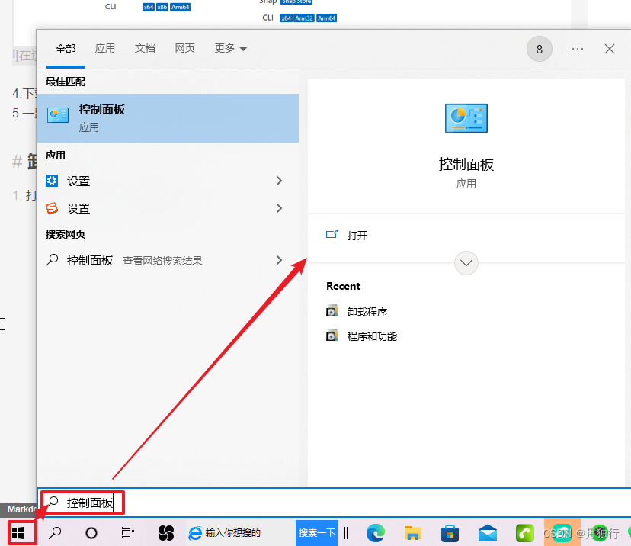Click the magnifier icon in the search box

tap(53, 502)
